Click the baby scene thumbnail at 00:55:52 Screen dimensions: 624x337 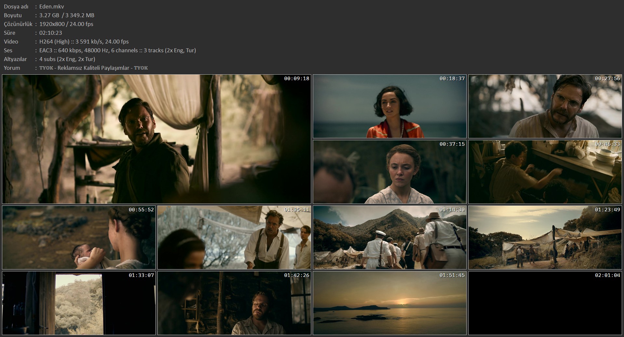(79, 237)
